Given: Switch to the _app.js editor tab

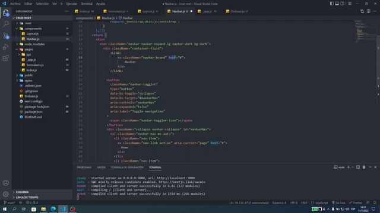Looking at the screenshot, I should click(x=207, y=11).
